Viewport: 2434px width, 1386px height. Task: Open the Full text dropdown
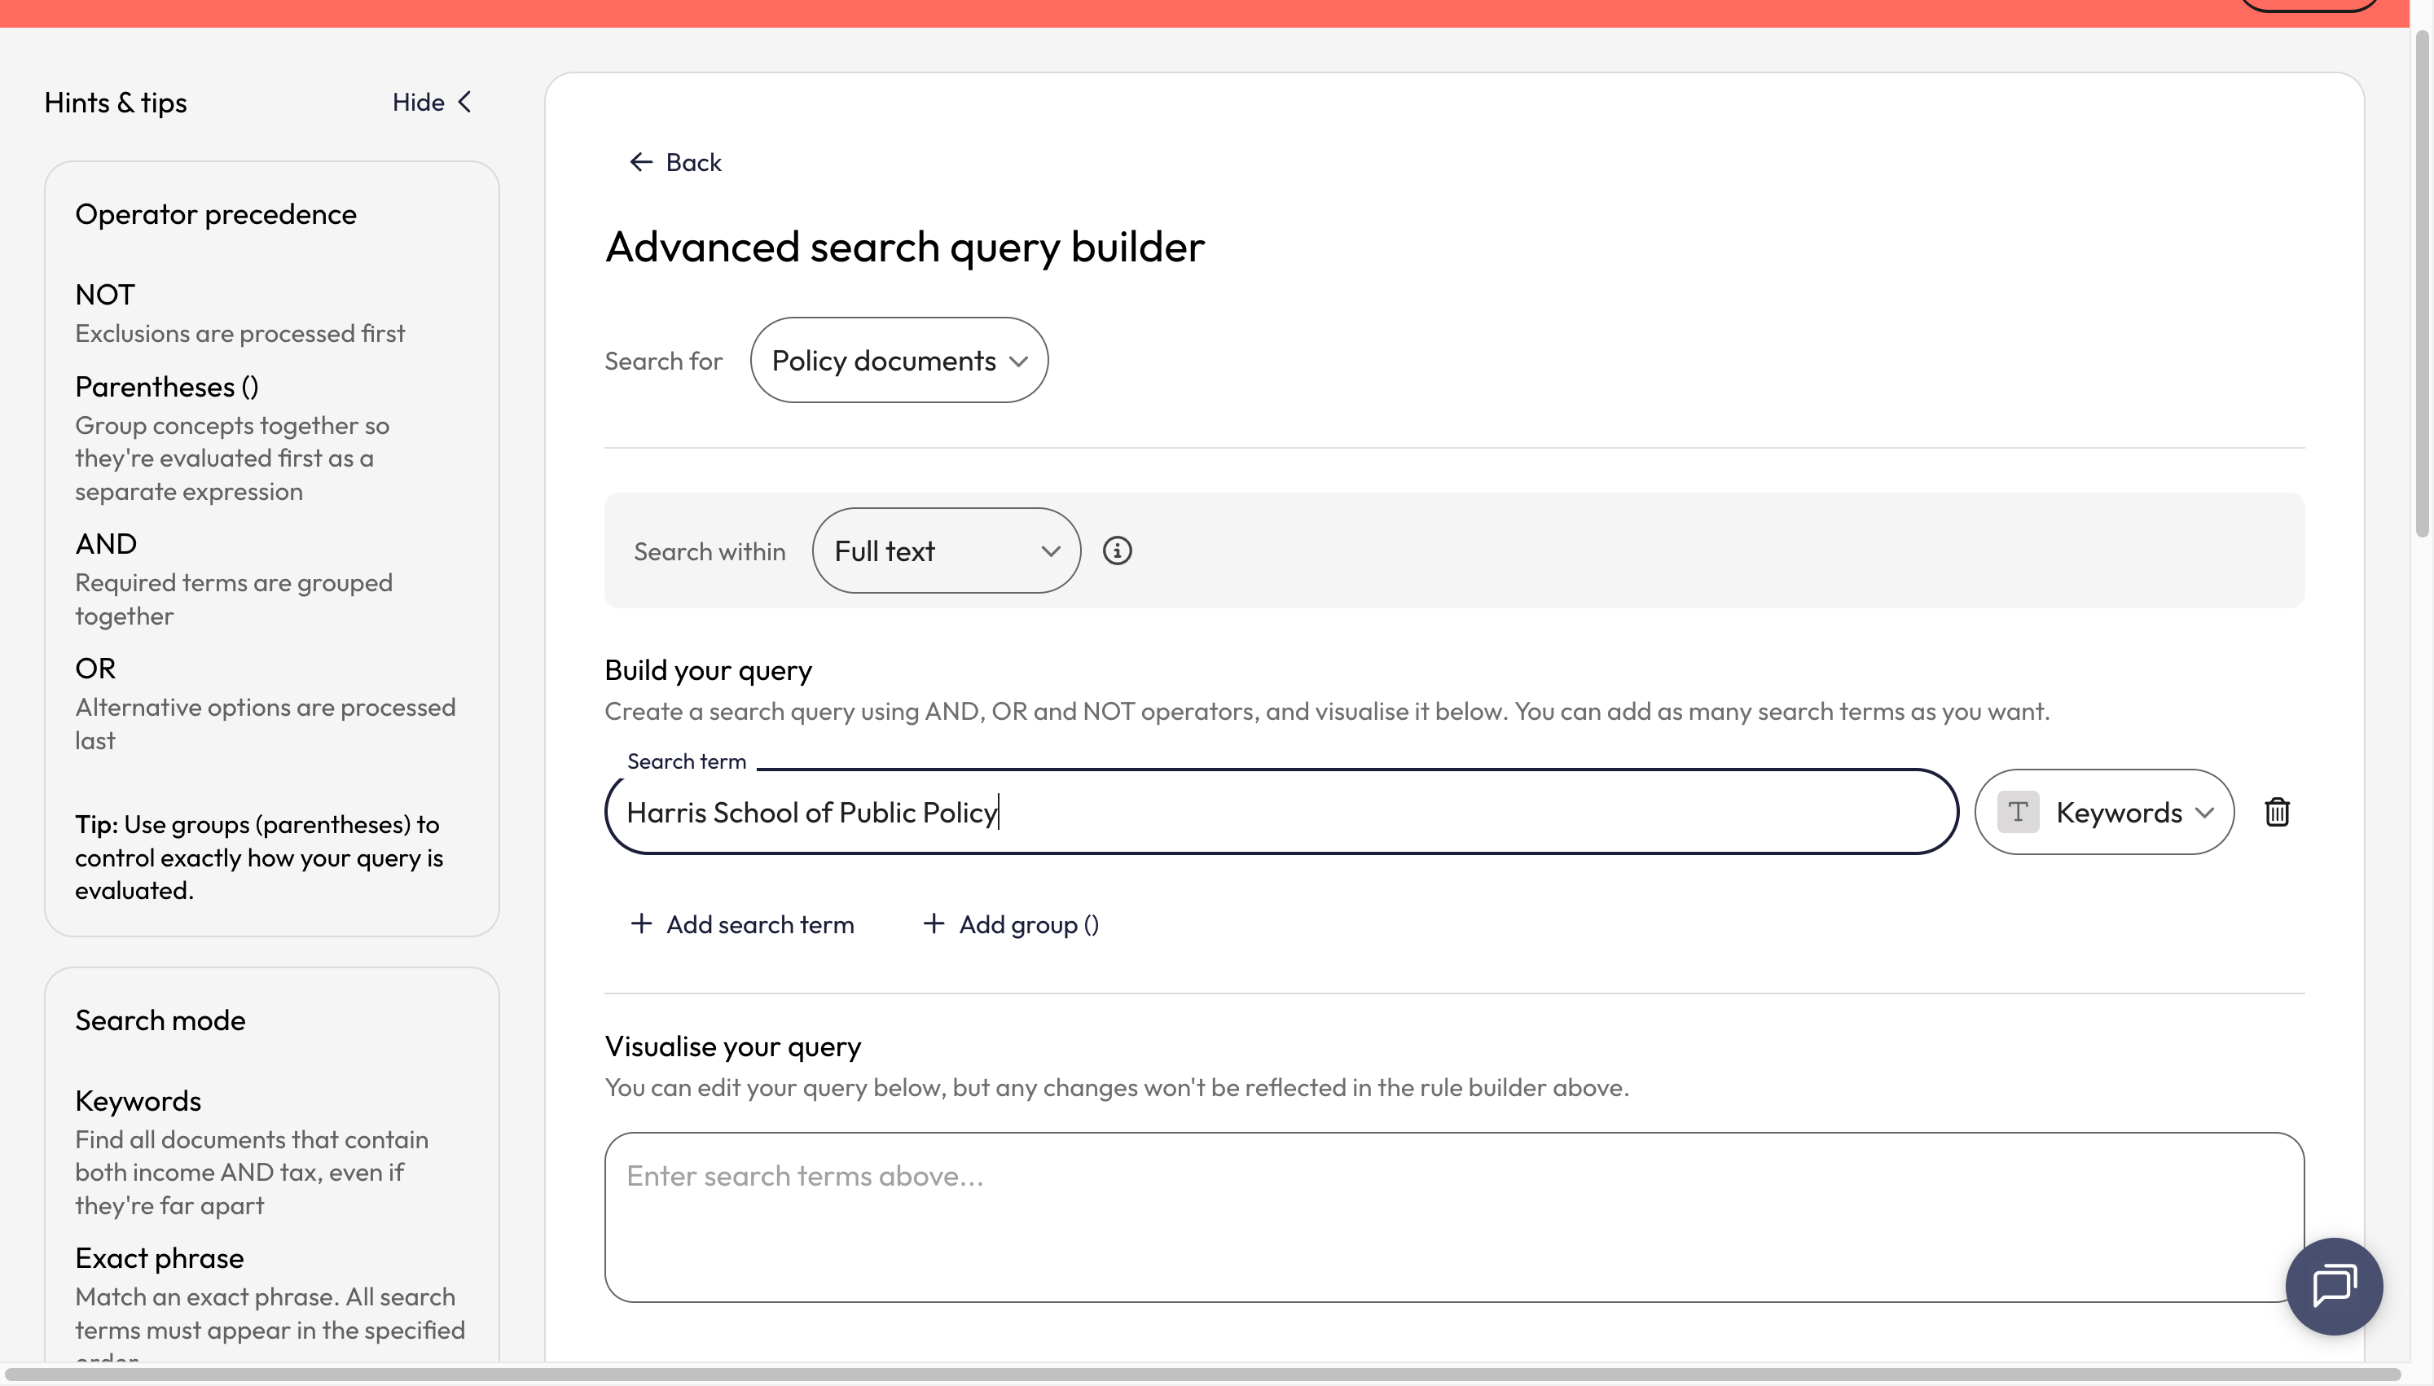point(947,550)
